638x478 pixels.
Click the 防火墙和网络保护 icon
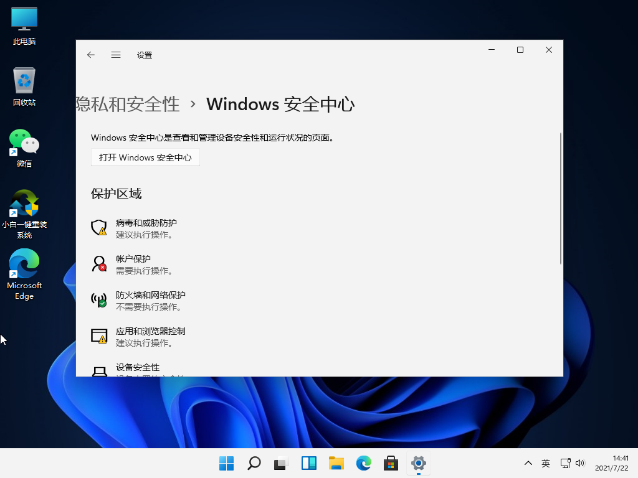100,300
